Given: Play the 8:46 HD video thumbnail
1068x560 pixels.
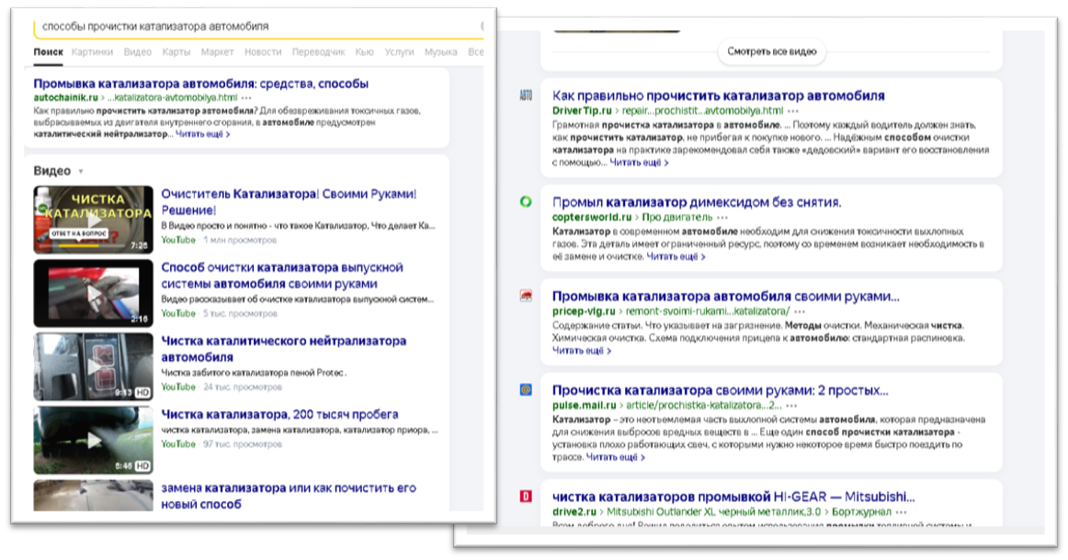Looking at the screenshot, I should click(x=94, y=441).
